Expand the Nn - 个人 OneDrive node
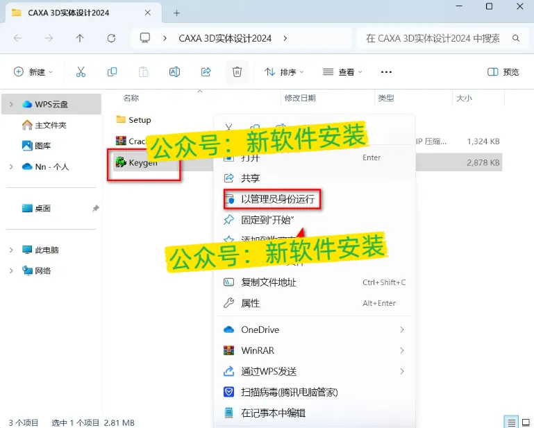 tap(11, 166)
